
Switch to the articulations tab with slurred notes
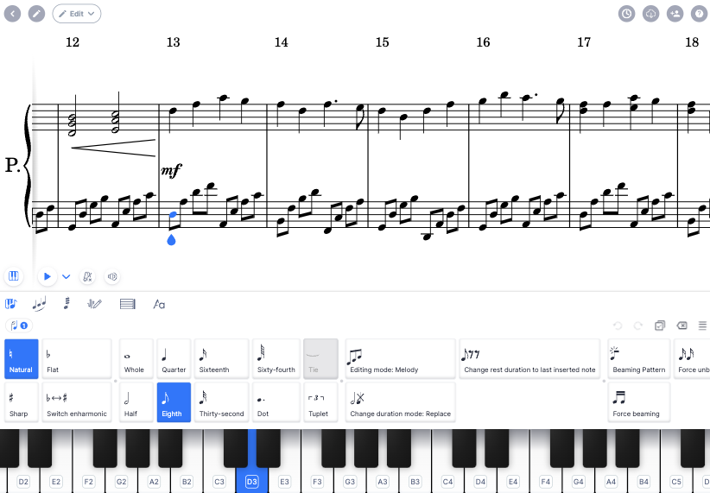point(40,304)
